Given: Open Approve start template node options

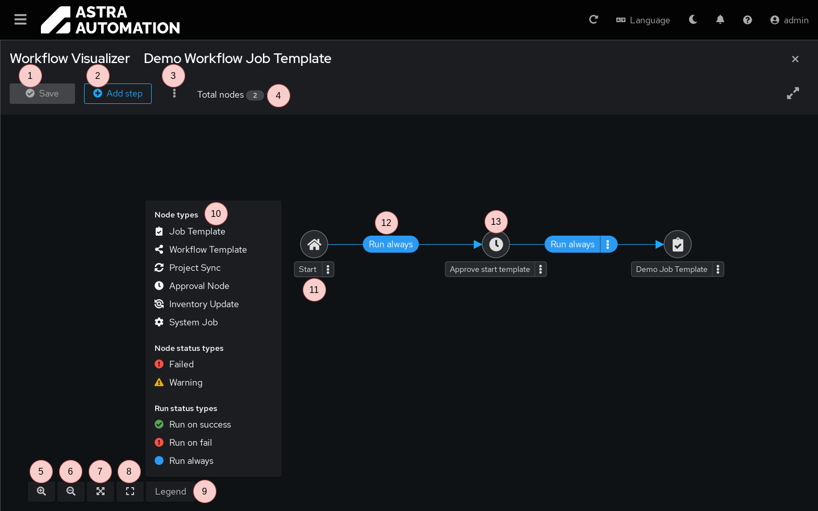Looking at the screenshot, I should 541,269.
